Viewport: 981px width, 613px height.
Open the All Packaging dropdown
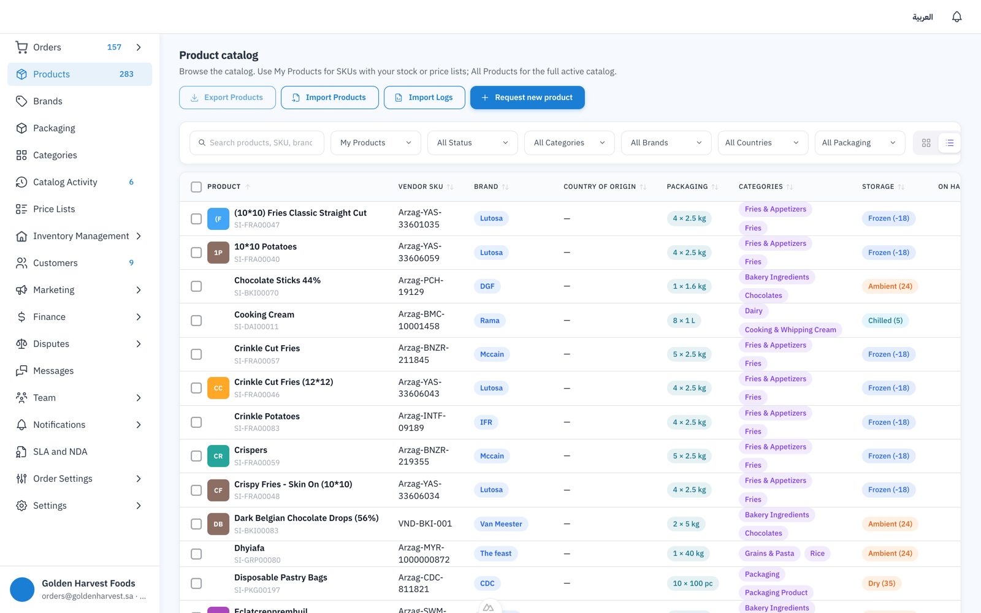[860, 143]
